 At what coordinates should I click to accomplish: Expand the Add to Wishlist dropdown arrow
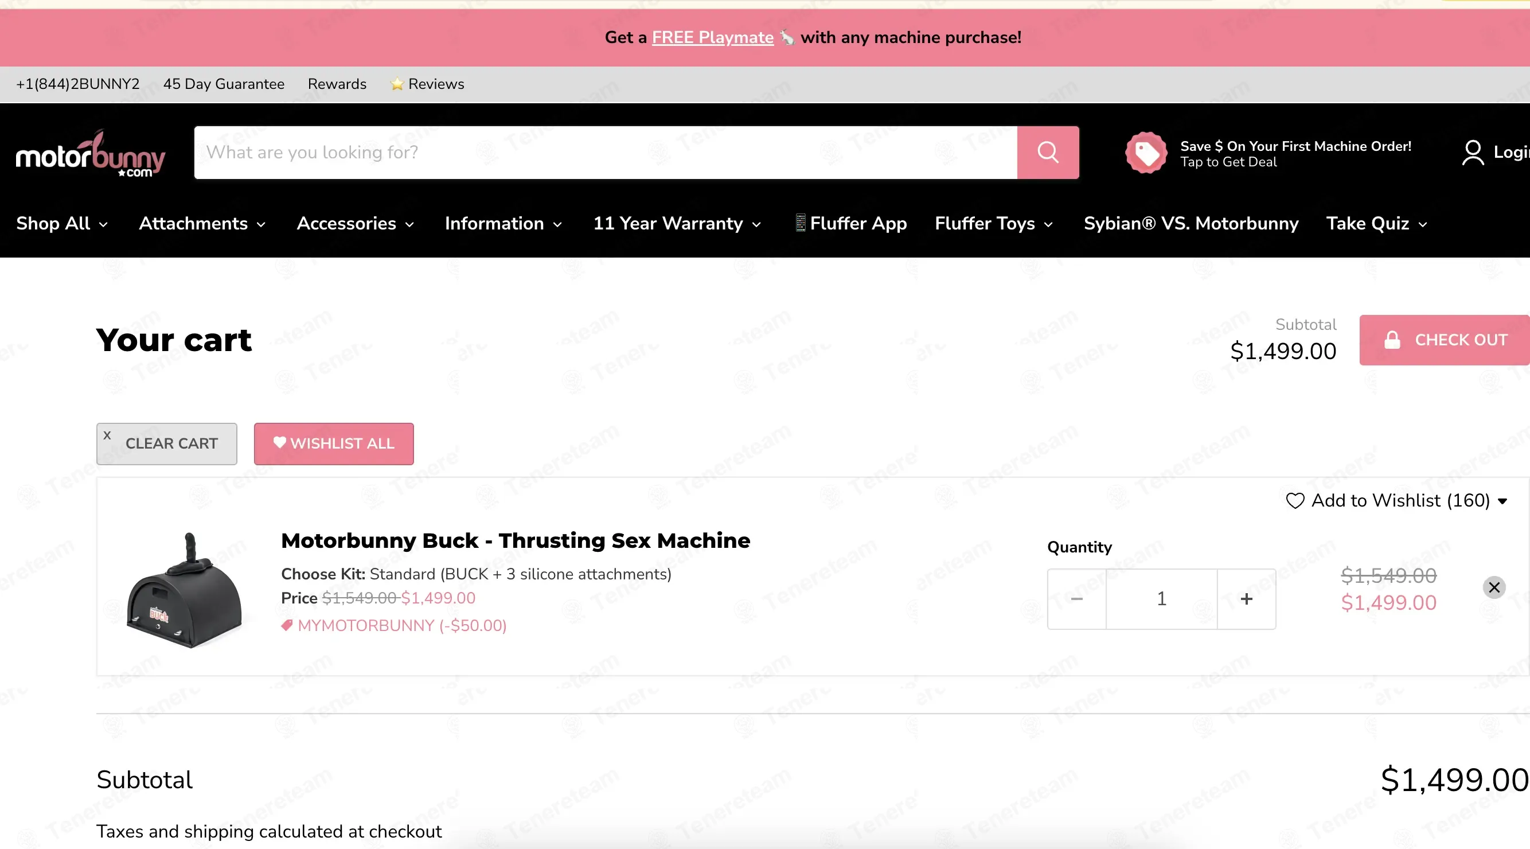coord(1502,501)
